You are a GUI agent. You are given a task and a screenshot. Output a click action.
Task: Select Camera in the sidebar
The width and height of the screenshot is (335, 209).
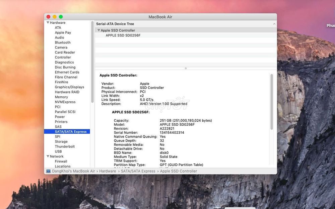coord(61,47)
